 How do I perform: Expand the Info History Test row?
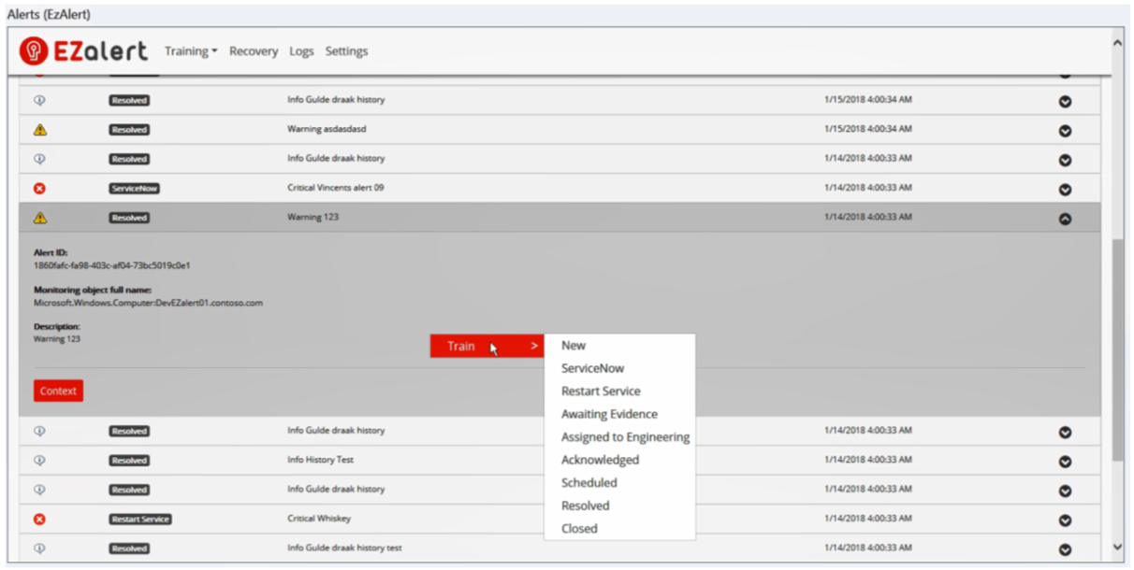tap(1065, 462)
